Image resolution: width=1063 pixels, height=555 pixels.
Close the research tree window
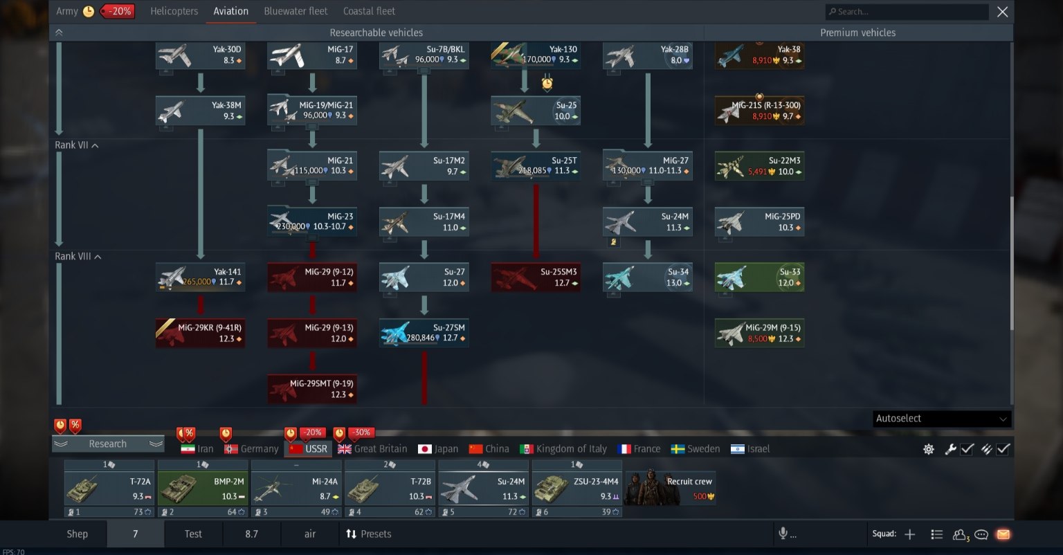click(1002, 12)
